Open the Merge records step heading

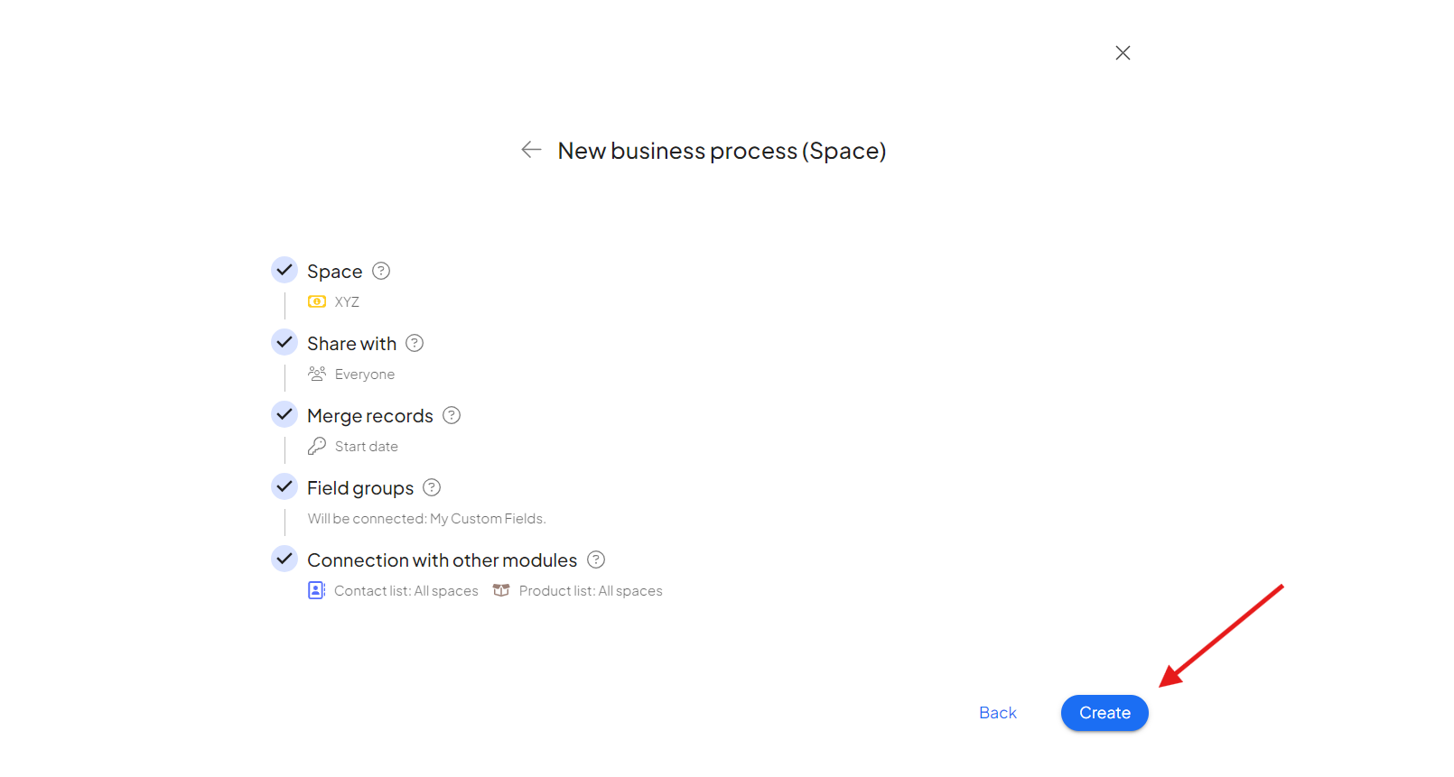370,416
